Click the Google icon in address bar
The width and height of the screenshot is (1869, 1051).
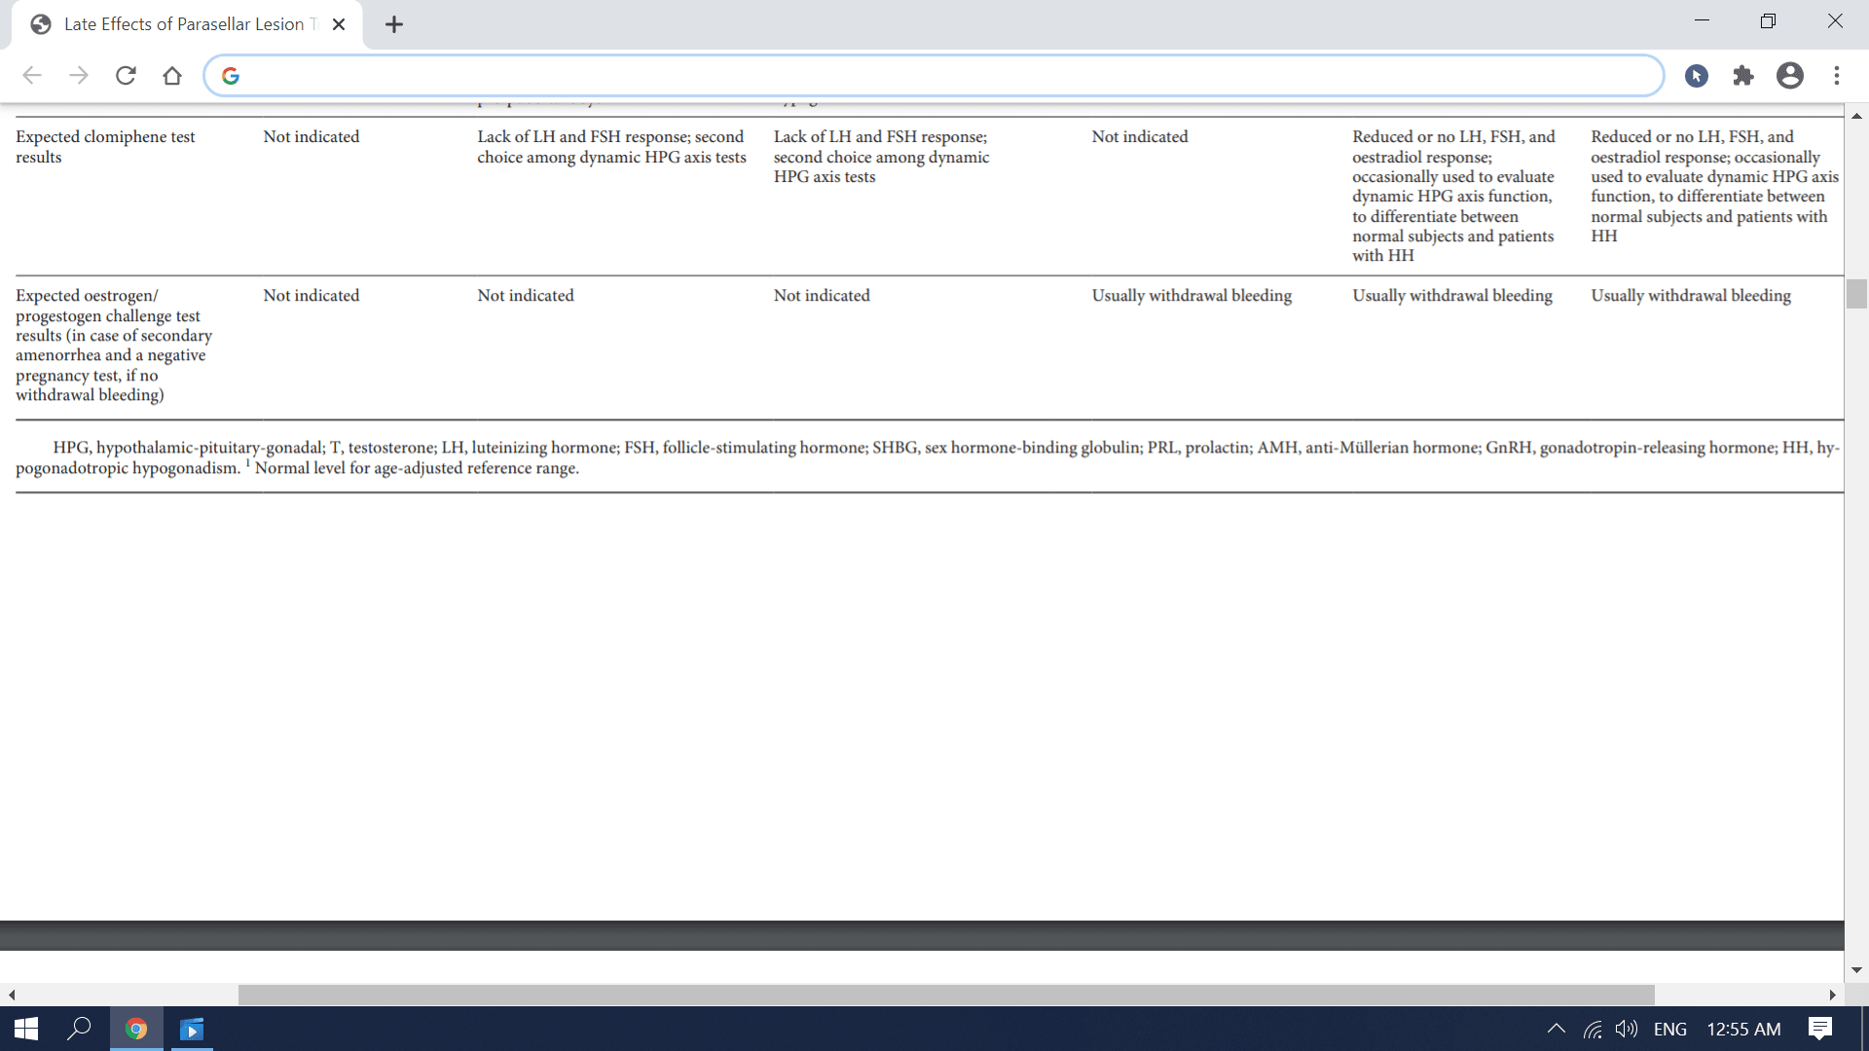coord(231,76)
